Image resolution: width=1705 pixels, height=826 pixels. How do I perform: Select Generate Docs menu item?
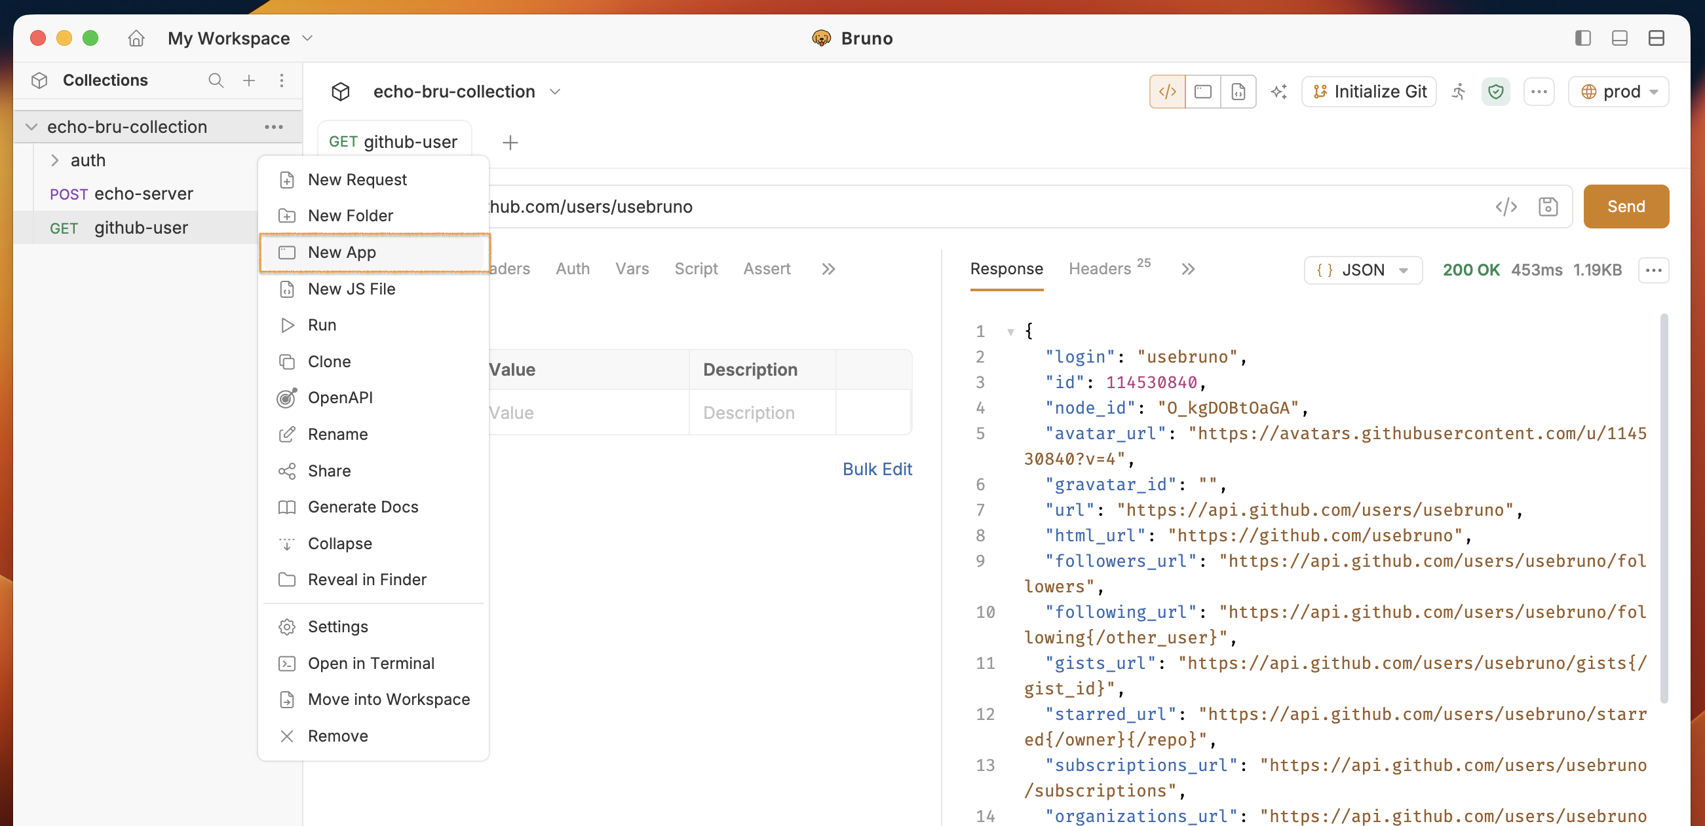374,507
